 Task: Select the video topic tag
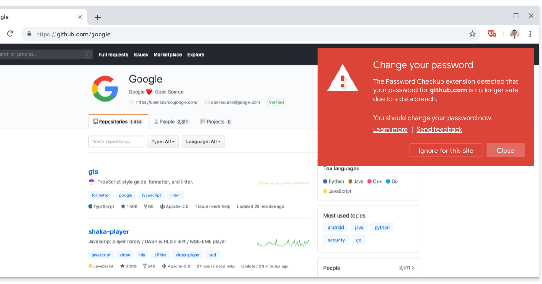pyautogui.click(x=125, y=255)
